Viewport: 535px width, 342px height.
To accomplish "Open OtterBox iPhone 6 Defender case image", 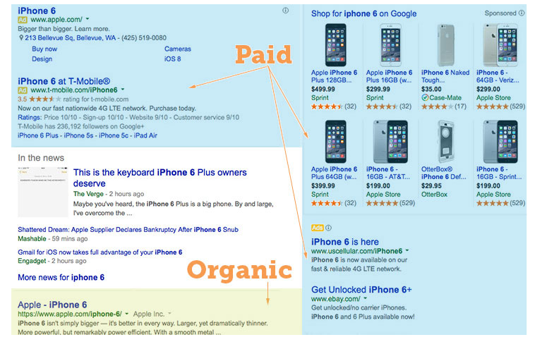I will 445,142.
